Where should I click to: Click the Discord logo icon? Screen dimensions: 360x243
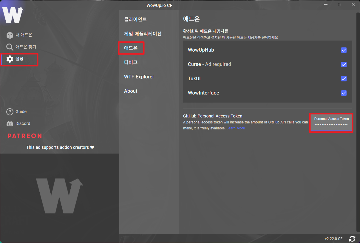10,124
